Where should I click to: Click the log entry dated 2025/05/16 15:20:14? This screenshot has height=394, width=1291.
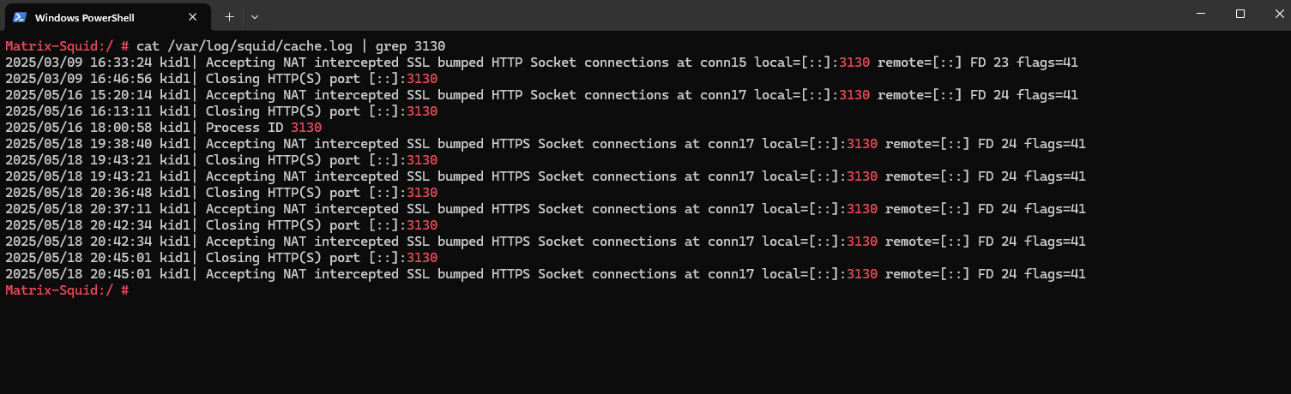pyautogui.click(x=541, y=94)
